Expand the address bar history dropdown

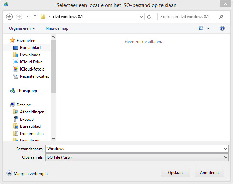[141, 17]
